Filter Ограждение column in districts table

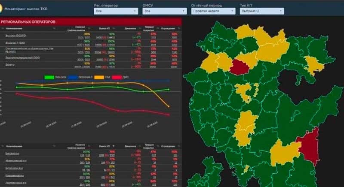click(x=179, y=146)
